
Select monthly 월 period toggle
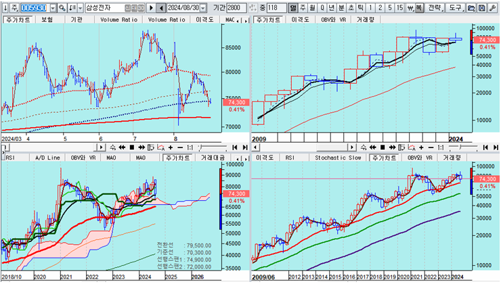312,7
